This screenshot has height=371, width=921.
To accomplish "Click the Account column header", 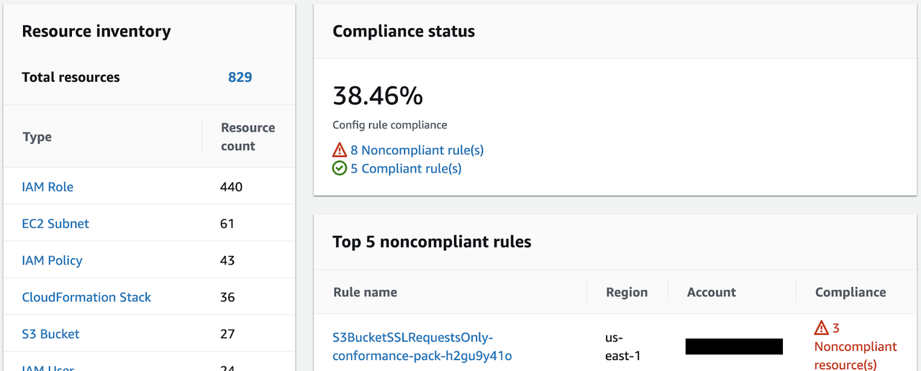I will (x=712, y=293).
